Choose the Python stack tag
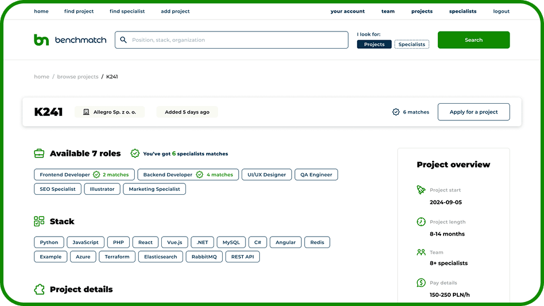Viewport: 544px width, 306px height. (49, 242)
